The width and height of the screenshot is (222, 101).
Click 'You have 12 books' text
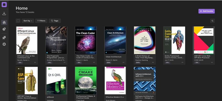(x=25, y=12)
